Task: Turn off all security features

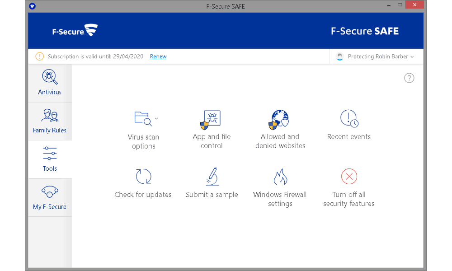Action: (349, 187)
